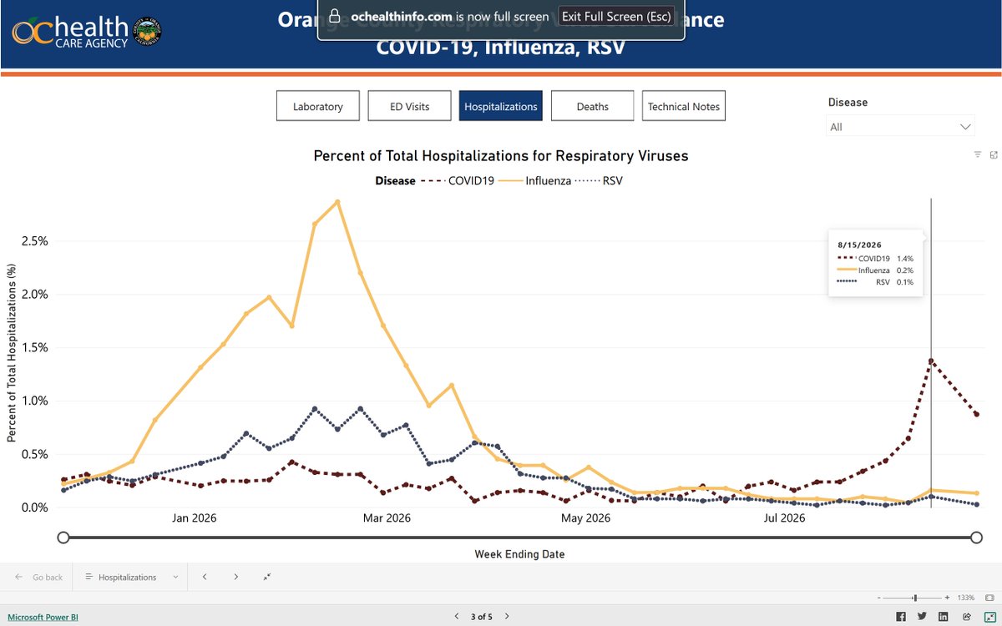Click the filter icon above the chart
This screenshot has width=1002, height=626.
click(x=977, y=155)
